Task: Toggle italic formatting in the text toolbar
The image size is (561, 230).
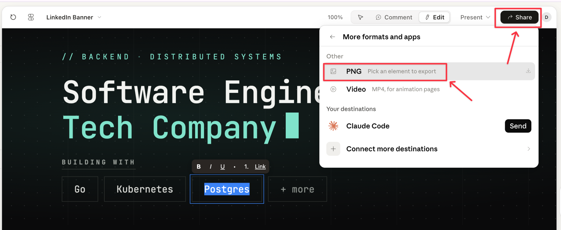Action: tap(211, 167)
